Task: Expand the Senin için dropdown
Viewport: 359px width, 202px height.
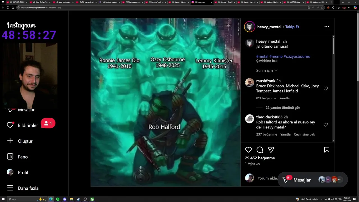Action: pyautogui.click(x=267, y=70)
